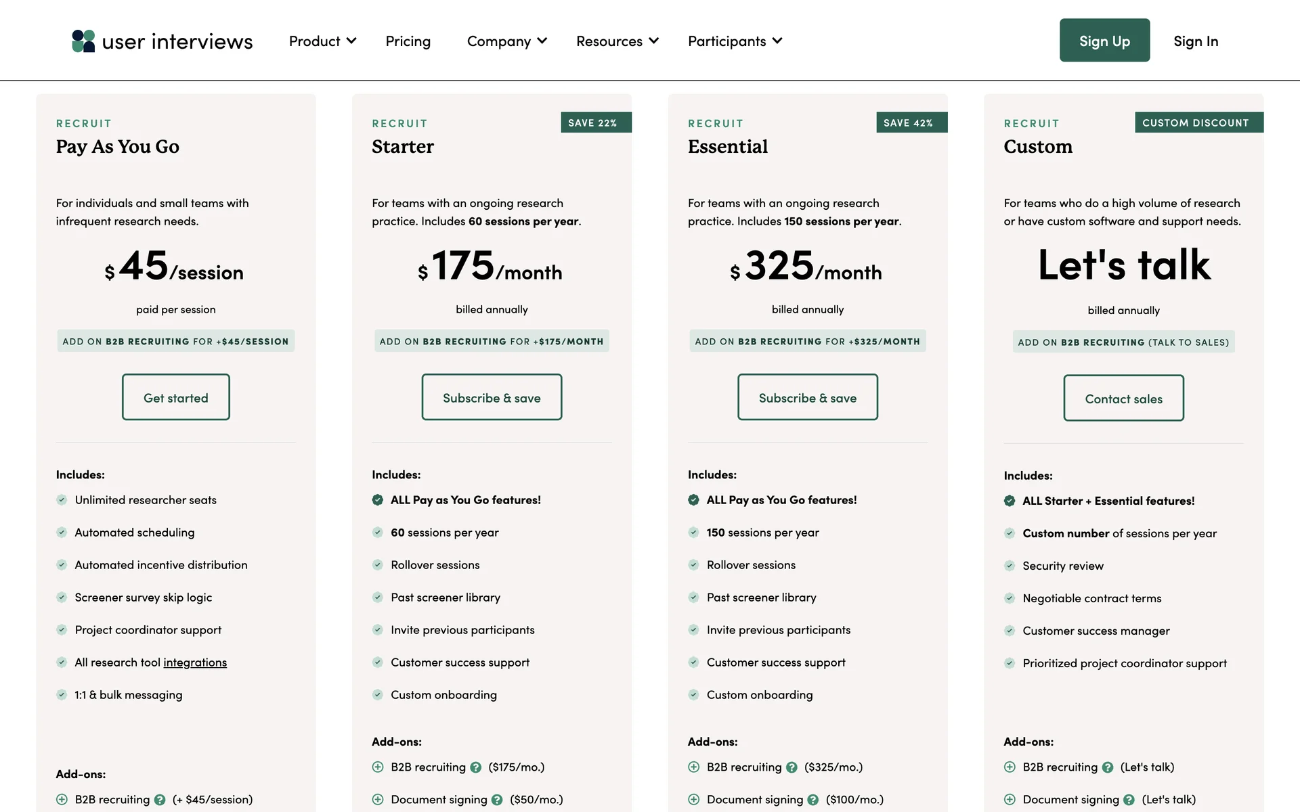Viewport: 1300px width, 812px height.
Task: Click the User Interviews logo
Action: tap(162, 41)
